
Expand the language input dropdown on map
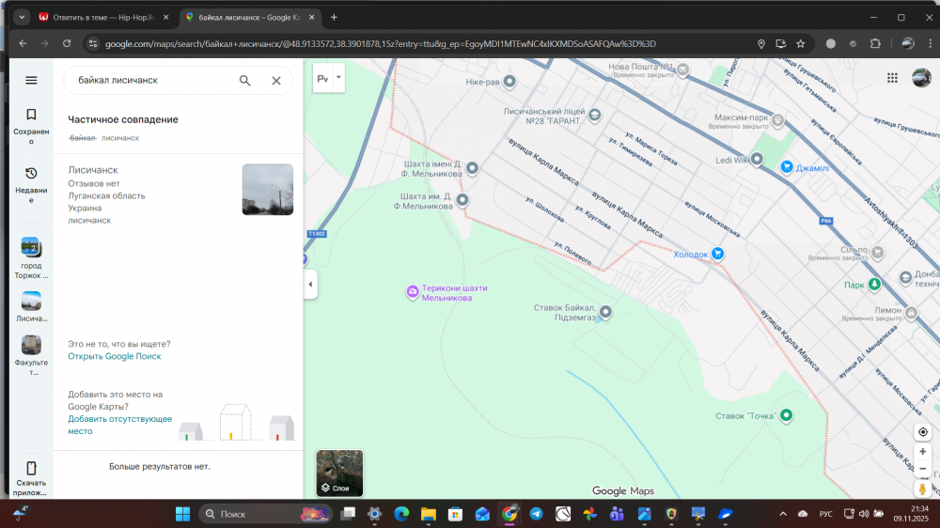pyautogui.click(x=339, y=79)
